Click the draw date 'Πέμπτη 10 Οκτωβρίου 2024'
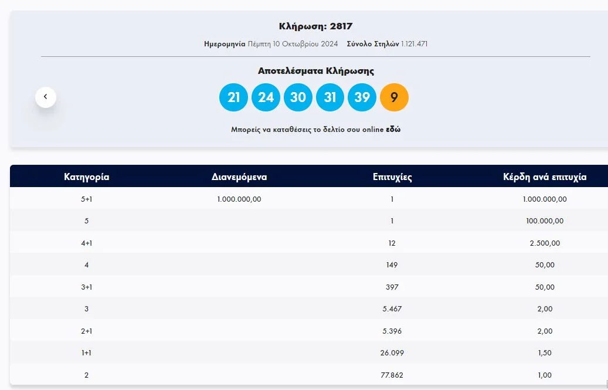Image resolution: width=608 pixels, height=390 pixels. pyautogui.click(x=293, y=44)
